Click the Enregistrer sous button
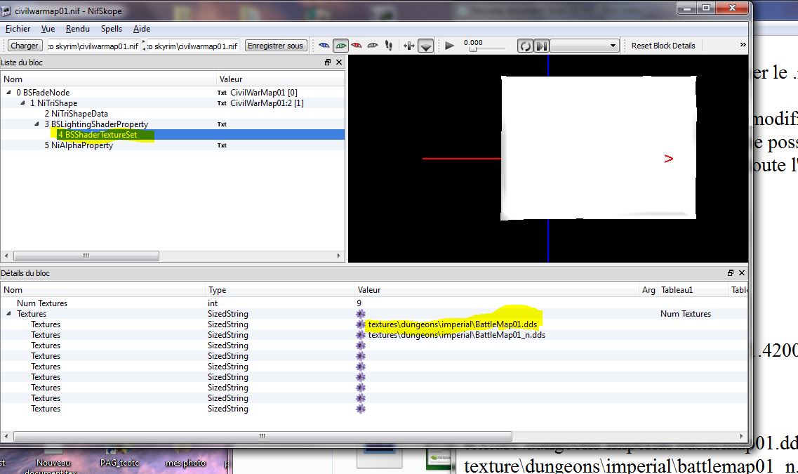Viewport: 798px width, 474px height. pyautogui.click(x=276, y=46)
